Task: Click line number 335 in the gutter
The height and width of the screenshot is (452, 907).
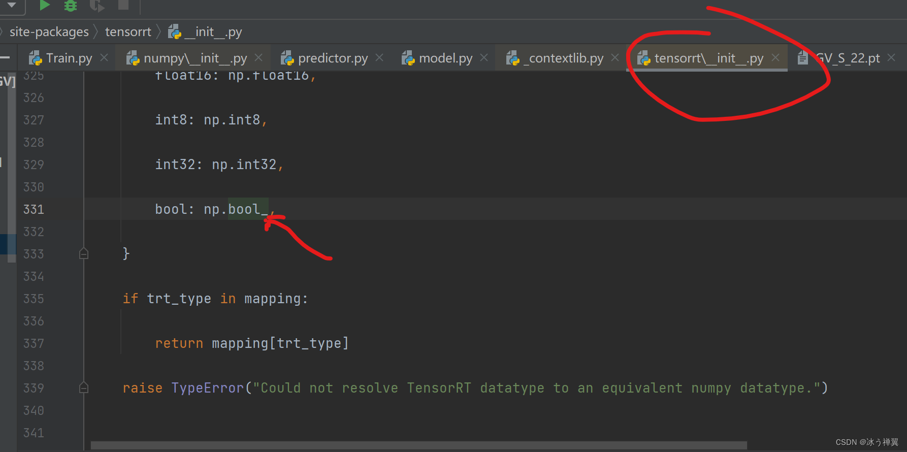Action: [34, 299]
